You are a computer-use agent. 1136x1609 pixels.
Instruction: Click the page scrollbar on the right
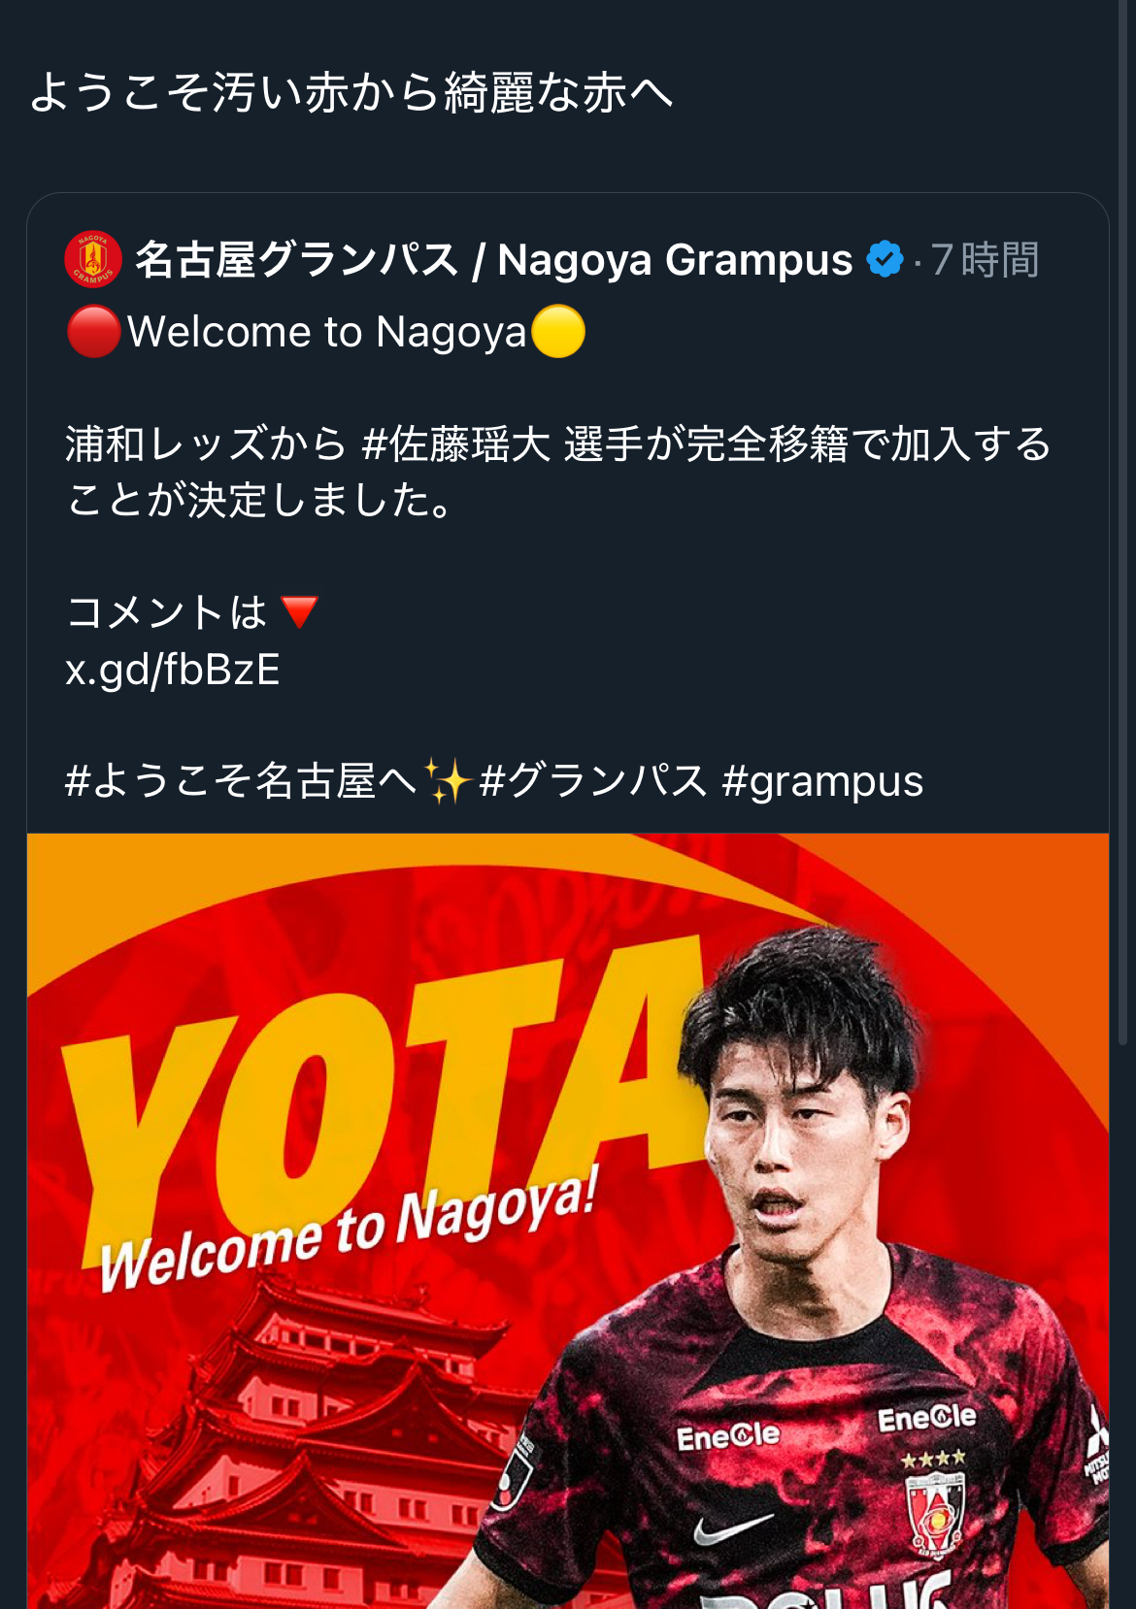(1124, 524)
